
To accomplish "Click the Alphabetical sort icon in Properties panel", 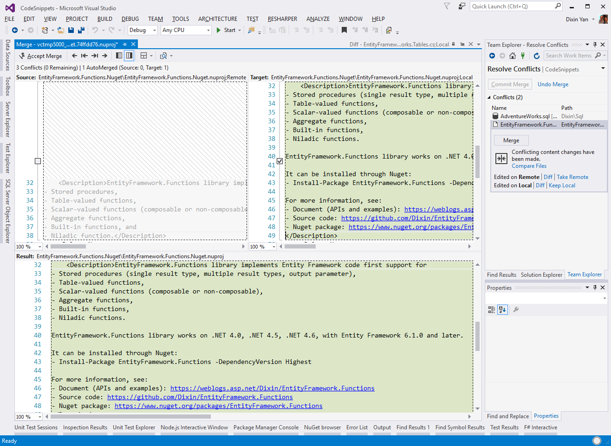I will [x=502, y=310].
